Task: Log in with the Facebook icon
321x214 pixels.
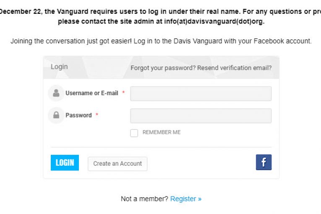Action: coord(264,162)
